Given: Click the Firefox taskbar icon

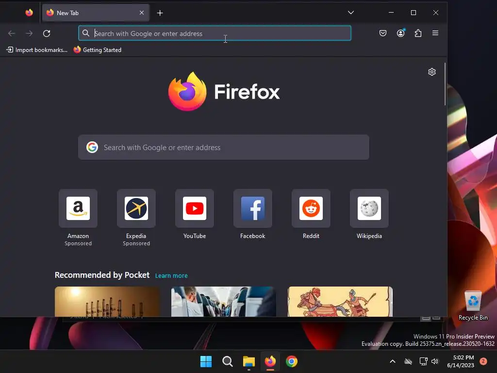Looking at the screenshot, I should (x=270, y=361).
